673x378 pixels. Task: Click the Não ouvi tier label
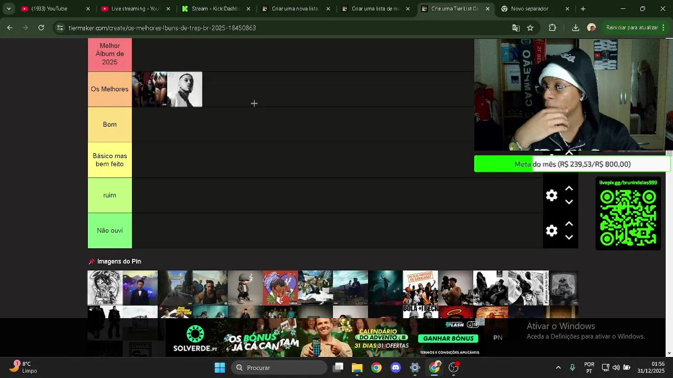click(110, 230)
